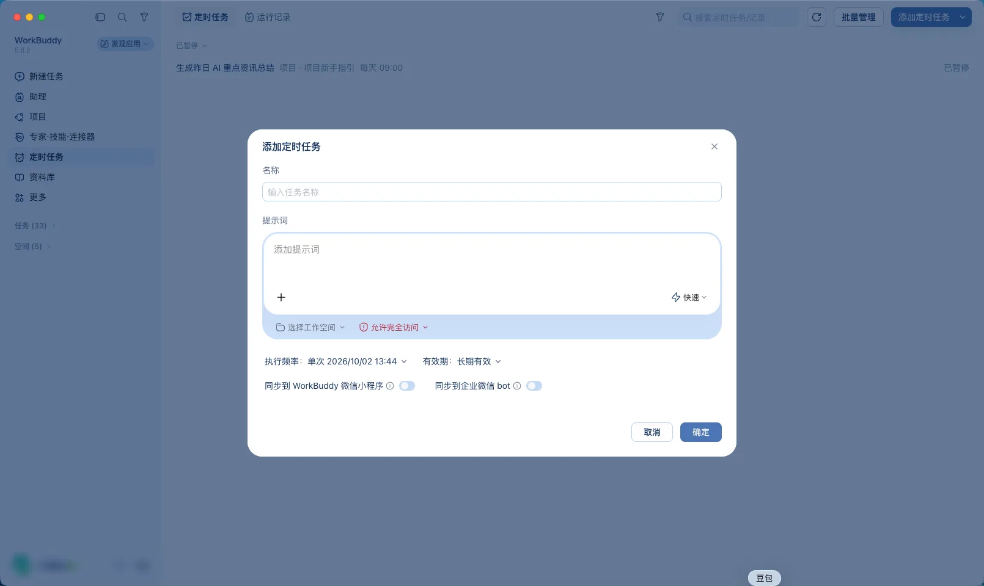Click the 搜索定时任务/记录 search box
Viewport: 984px width, 586px height.
(738, 17)
